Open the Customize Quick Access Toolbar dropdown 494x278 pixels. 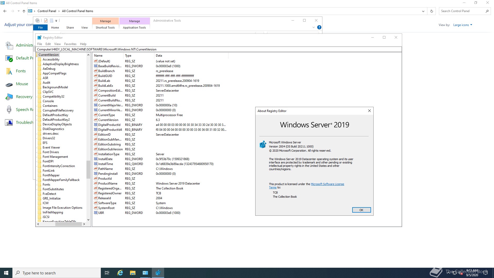[x=56, y=21]
